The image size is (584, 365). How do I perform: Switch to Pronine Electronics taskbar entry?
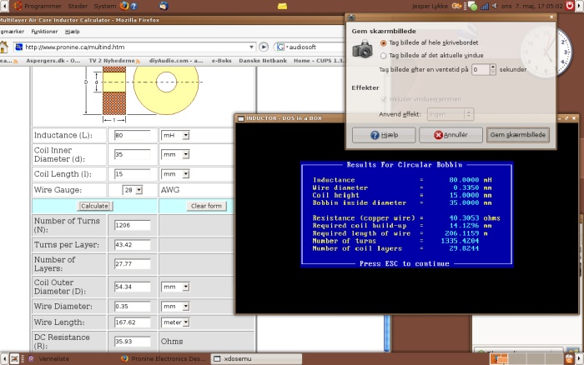click(x=164, y=358)
